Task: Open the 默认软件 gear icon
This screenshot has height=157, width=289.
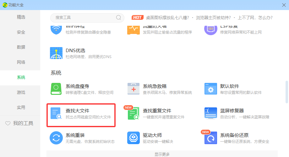Action: (211, 89)
